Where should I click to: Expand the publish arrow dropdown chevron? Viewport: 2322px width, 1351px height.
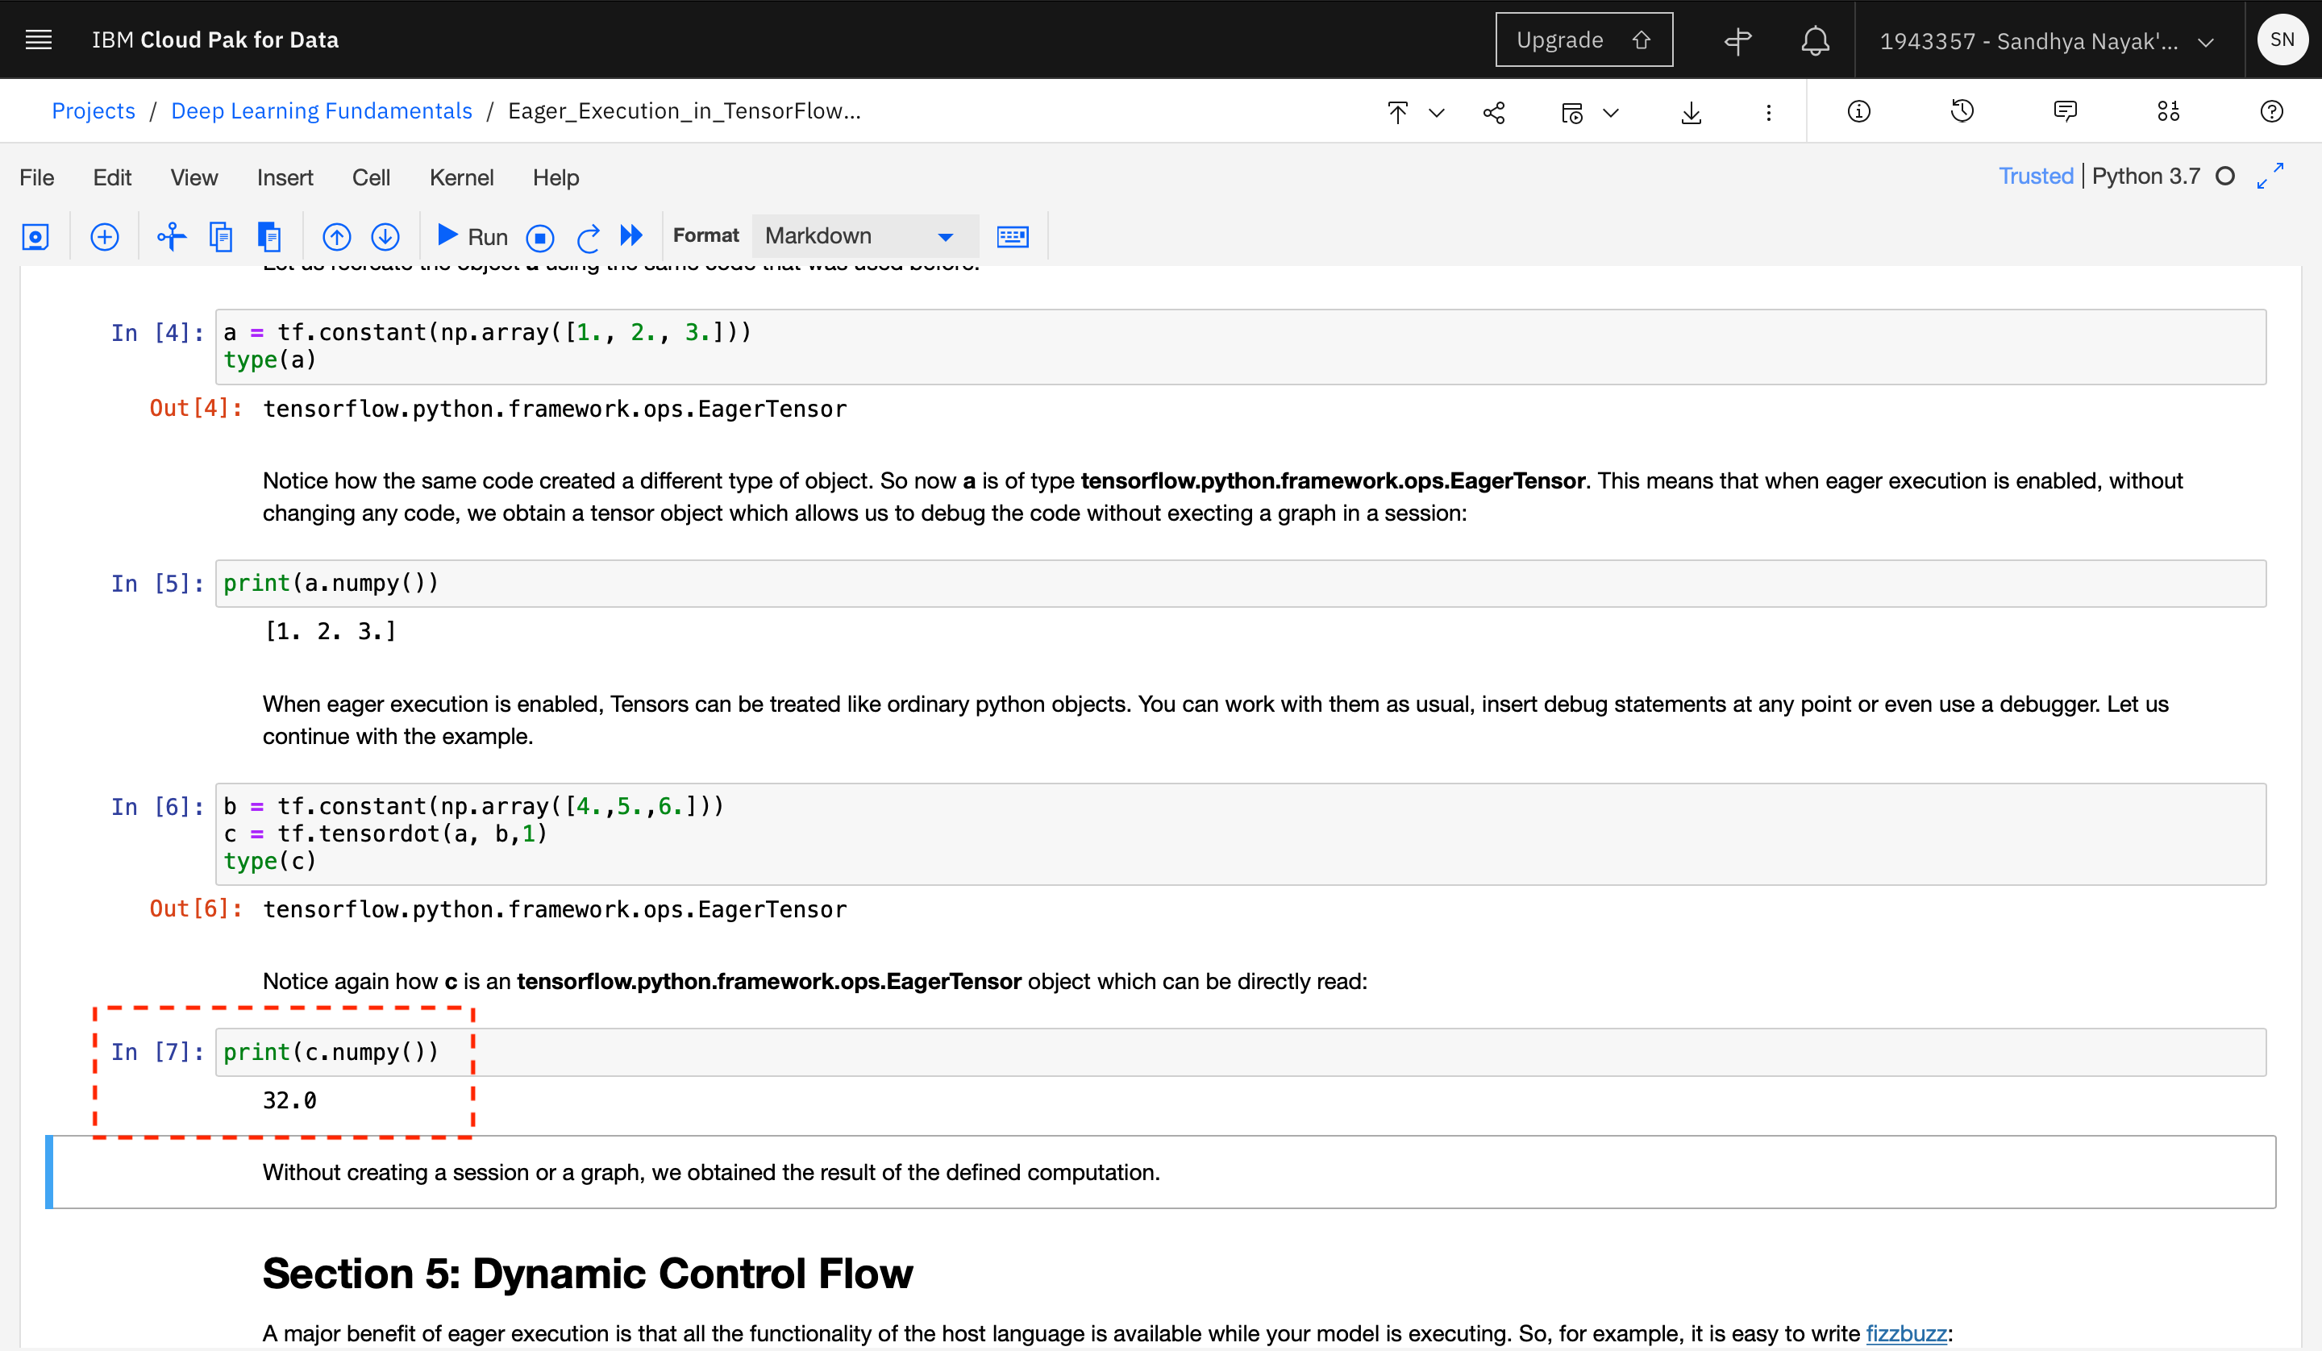coord(1437,112)
